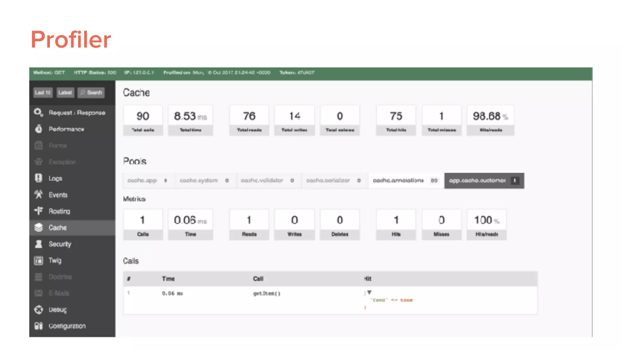Open the Request / Response panel
This screenshot has width=622, height=350.
(x=72, y=113)
